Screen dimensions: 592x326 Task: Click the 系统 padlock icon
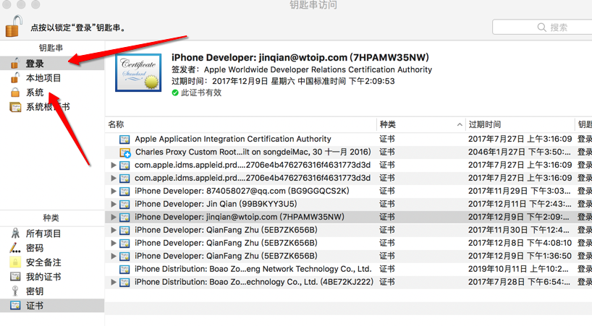pos(15,93)
